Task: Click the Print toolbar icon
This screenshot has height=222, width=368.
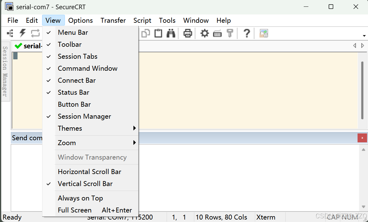Action: [x=188, y=33]
